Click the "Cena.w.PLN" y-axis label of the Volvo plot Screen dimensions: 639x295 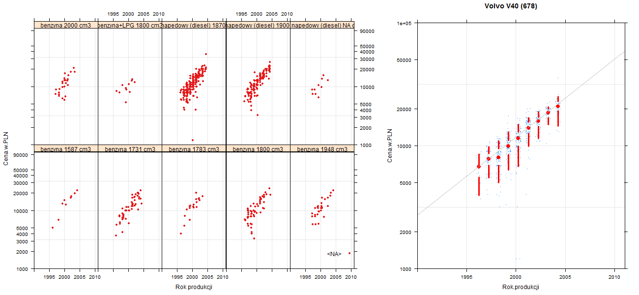[x=390, y=146]
